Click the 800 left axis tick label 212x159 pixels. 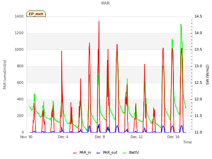[20, 66]
